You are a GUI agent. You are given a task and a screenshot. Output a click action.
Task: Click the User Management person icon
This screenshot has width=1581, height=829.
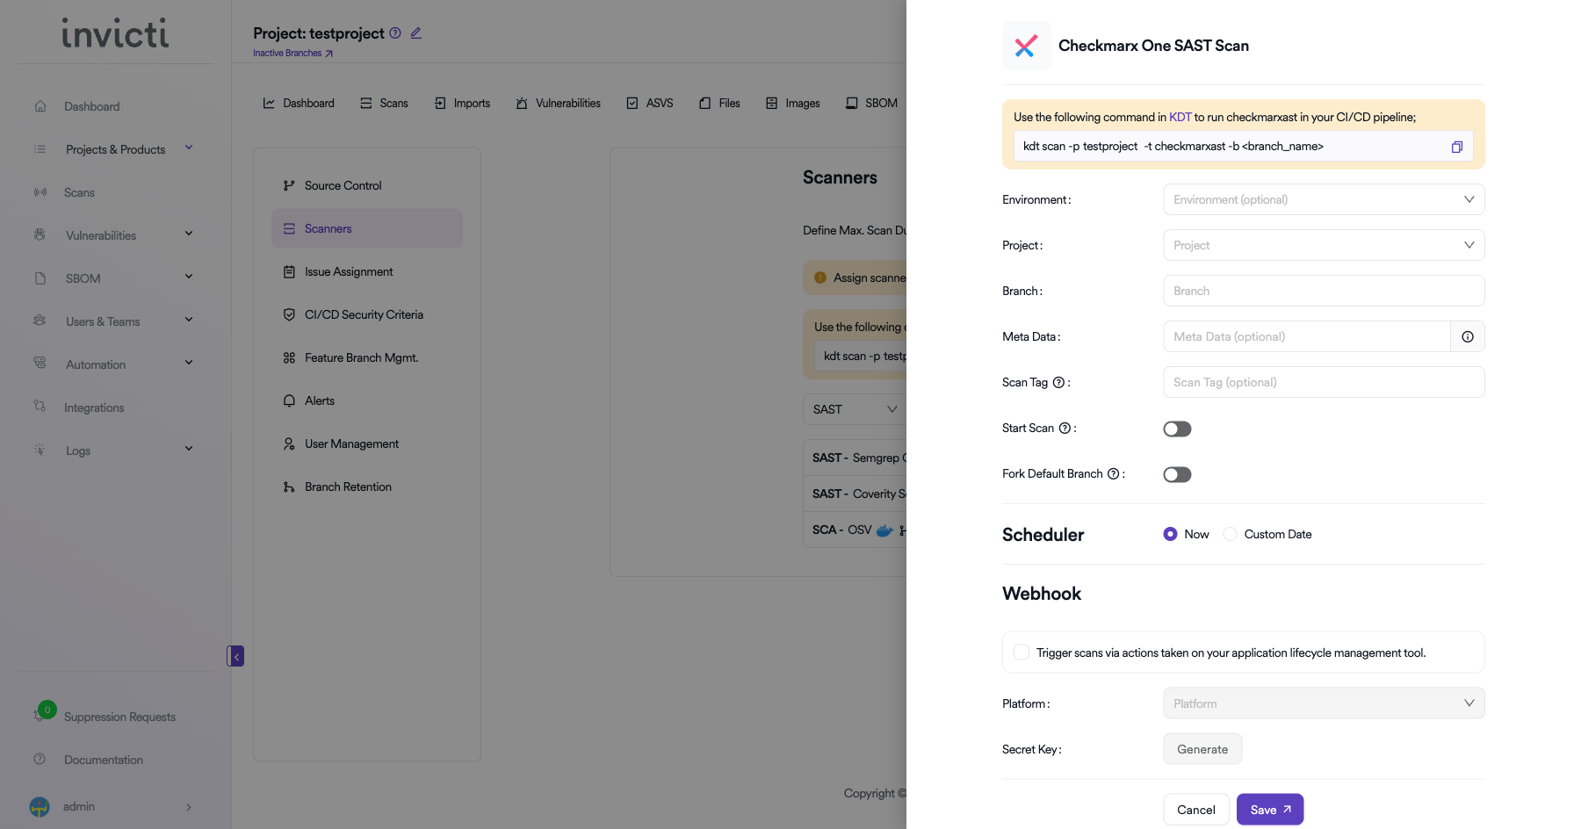pos(289,443)
